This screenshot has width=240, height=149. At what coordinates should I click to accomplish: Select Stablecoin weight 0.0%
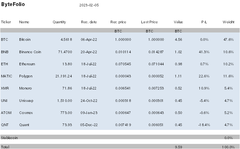[x=229, y=138]
